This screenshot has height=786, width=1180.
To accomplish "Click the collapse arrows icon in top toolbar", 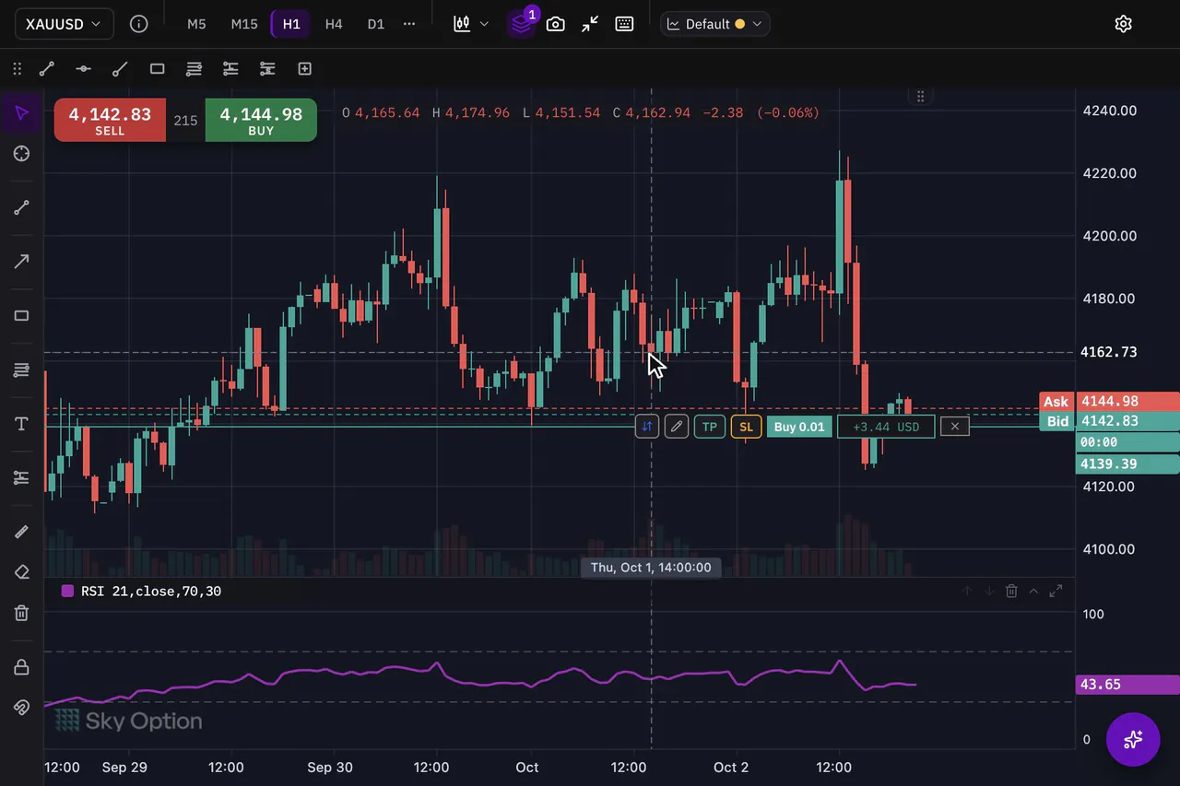I will pos(590,24).
